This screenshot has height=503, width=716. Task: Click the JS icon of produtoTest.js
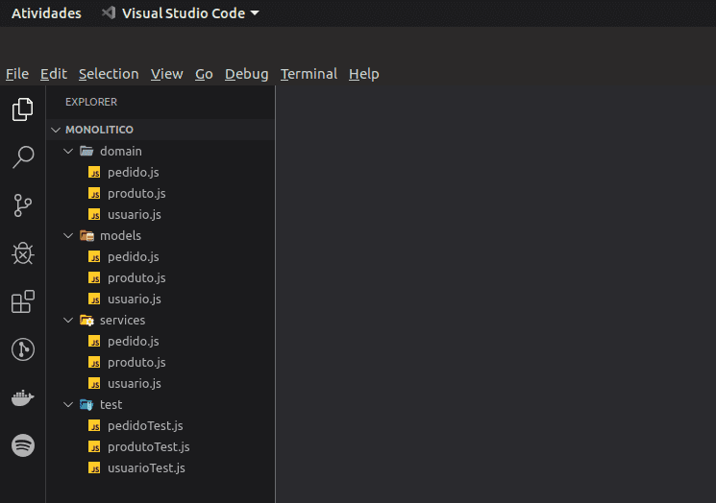pyautogui.click(x=94, y=447)
